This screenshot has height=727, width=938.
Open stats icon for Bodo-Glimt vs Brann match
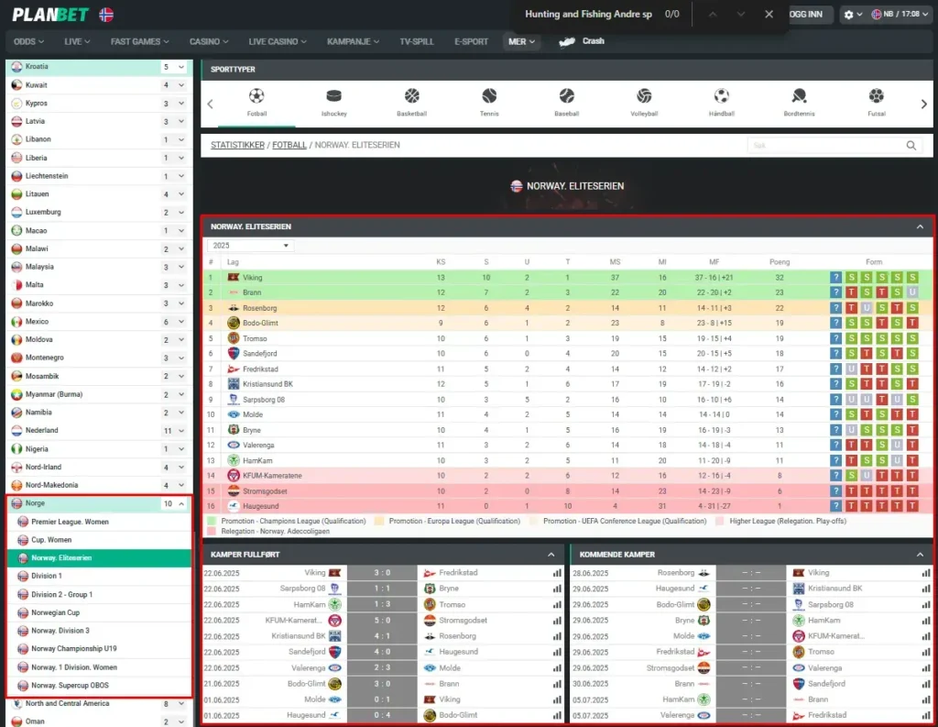(x=557, y=684)
